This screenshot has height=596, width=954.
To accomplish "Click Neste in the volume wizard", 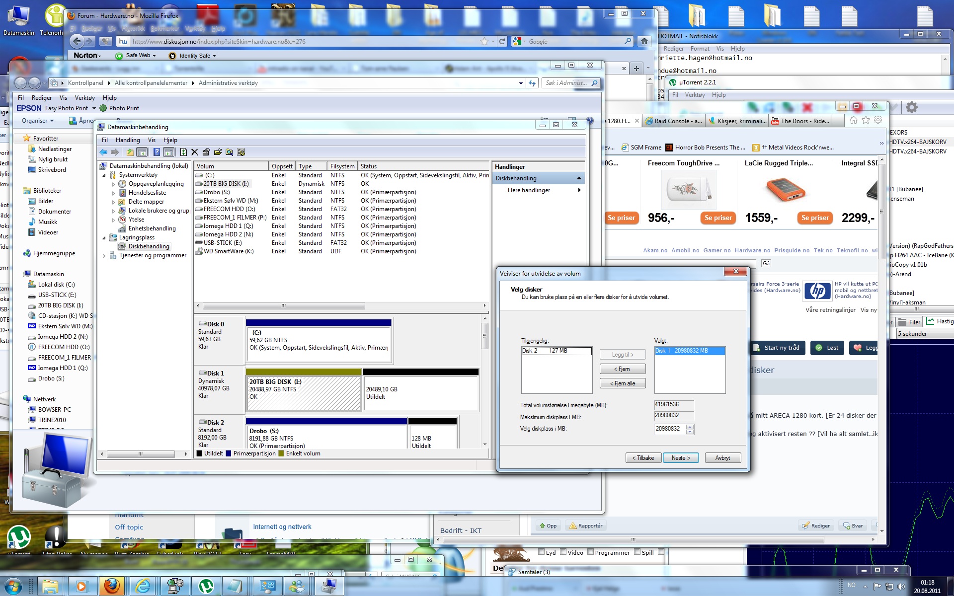I will (681, 458).
